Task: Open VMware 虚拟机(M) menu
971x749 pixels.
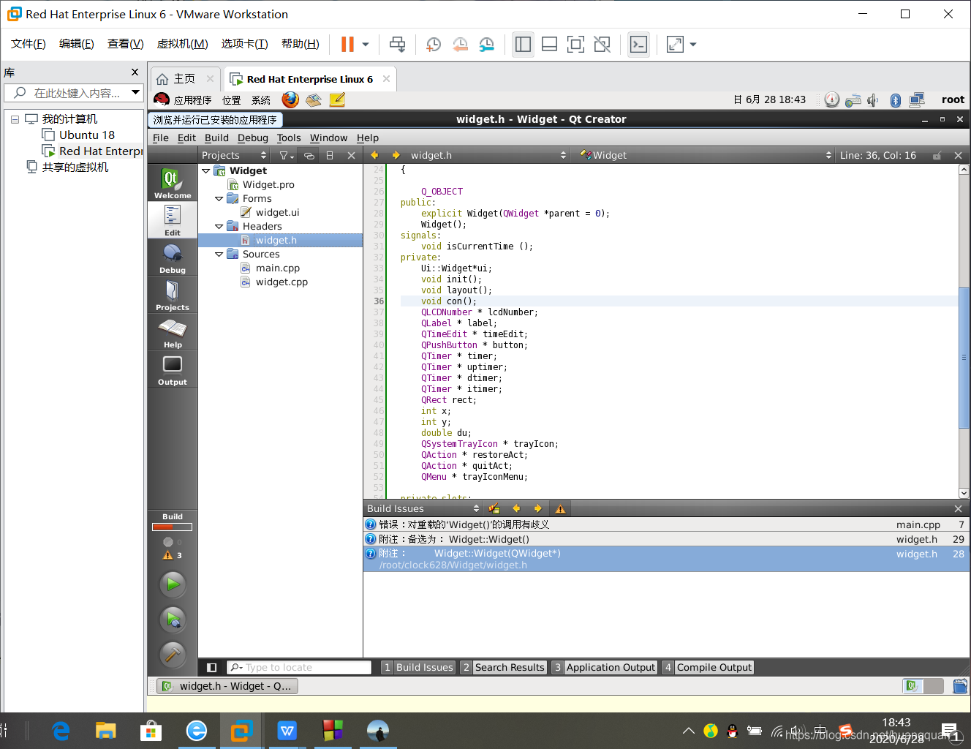Action: click(x=182, y=44)
